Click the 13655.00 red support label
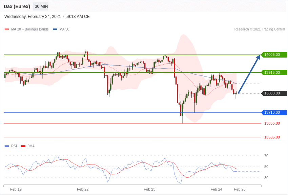 [272, 124]
